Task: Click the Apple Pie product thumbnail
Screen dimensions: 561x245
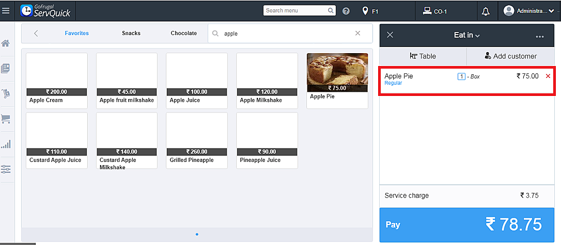Action: [337, 72]
